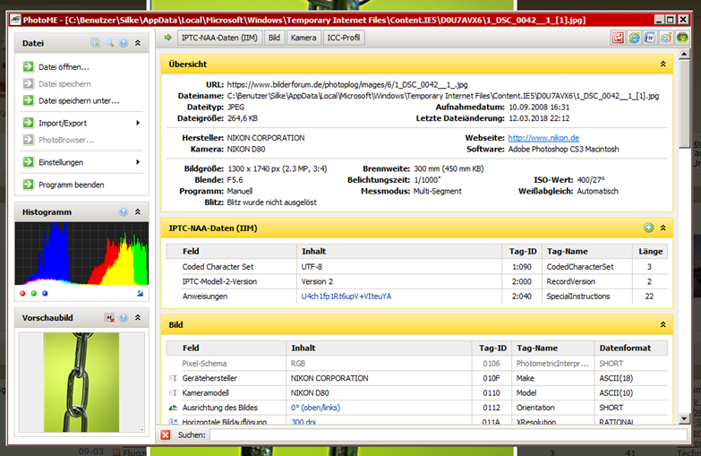
Task: Click the chain preview thumbnail
Action: coord(81,382)
